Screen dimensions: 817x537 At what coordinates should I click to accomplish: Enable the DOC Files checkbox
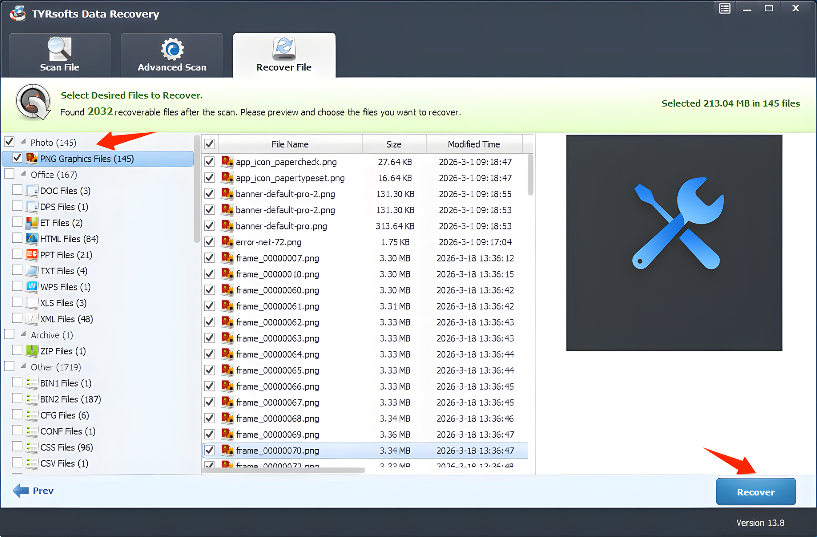(x=17, y=190)
